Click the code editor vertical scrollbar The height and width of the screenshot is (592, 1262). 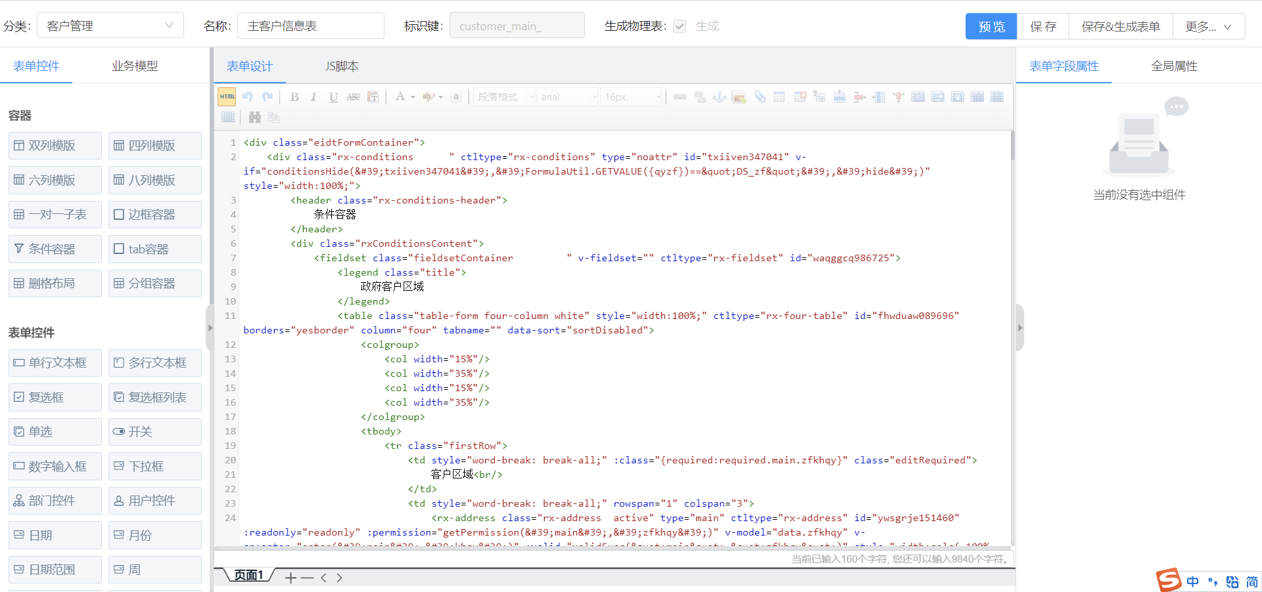click(x=1012, y=145)
